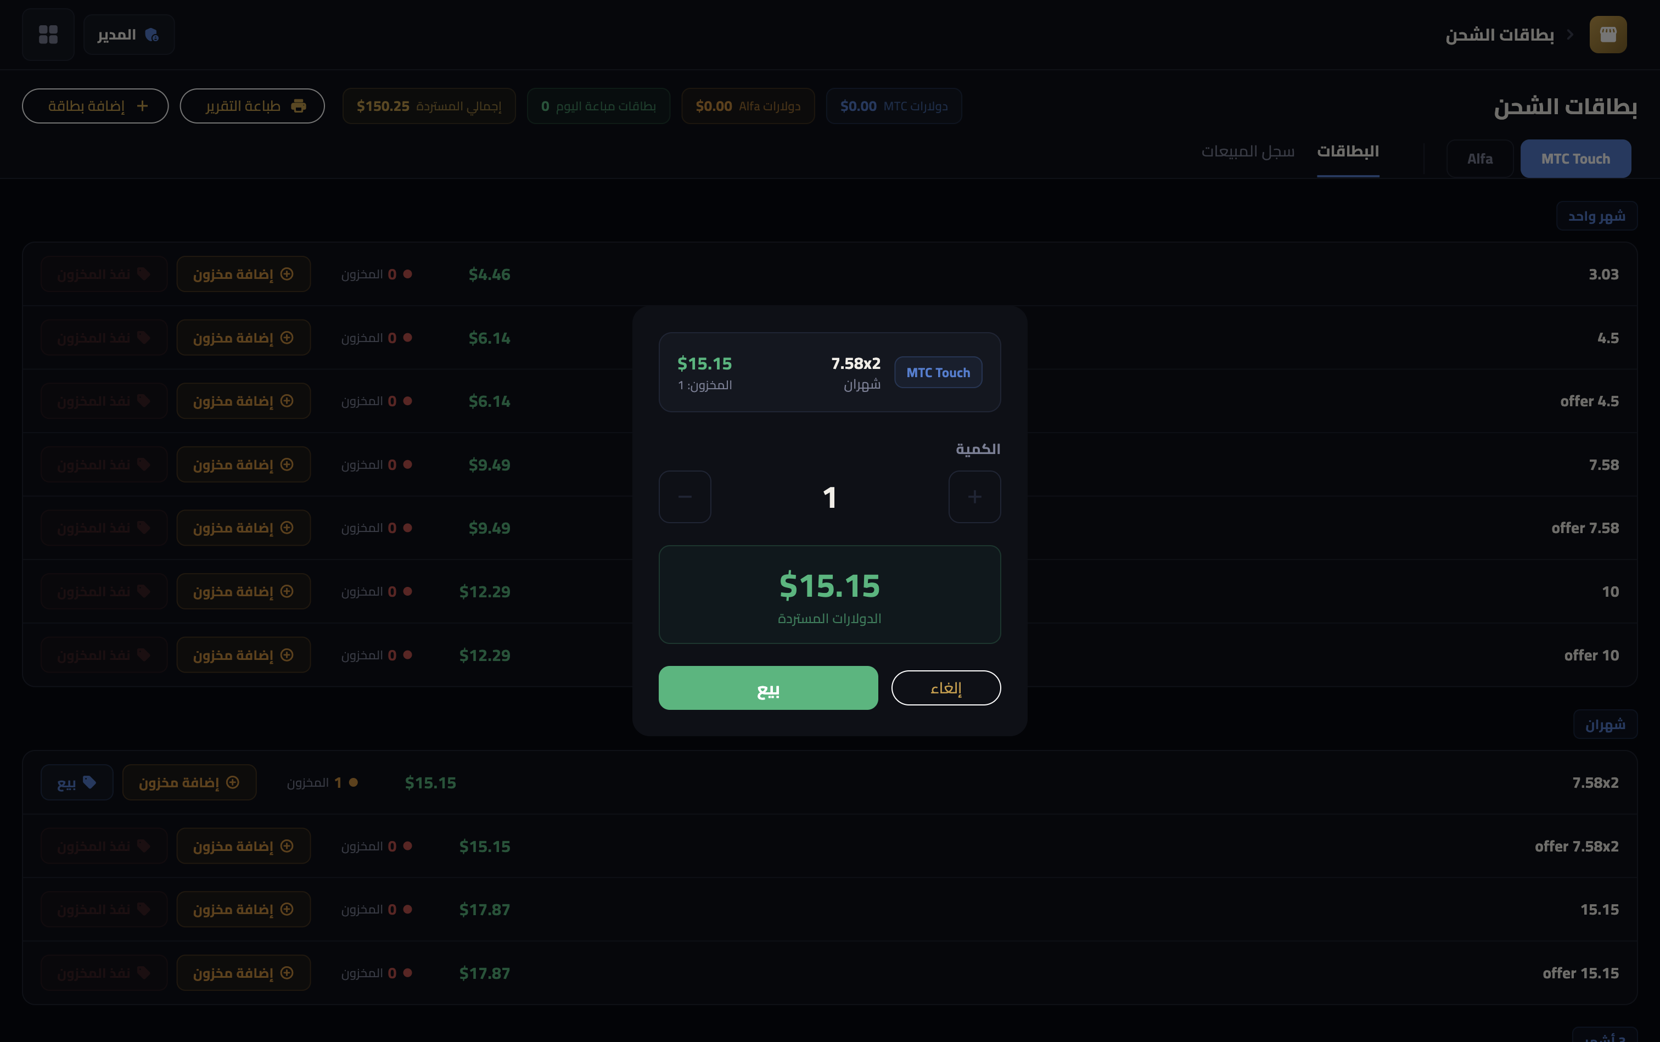This screenshot has height=1042, width=1660.
Task: Click the yellow stock dot on the 7.58x2 row
Action: coord(354,782)
